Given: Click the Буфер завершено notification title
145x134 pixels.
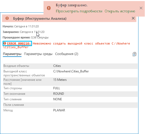Looking at the screenshot, I should (72, 5).
